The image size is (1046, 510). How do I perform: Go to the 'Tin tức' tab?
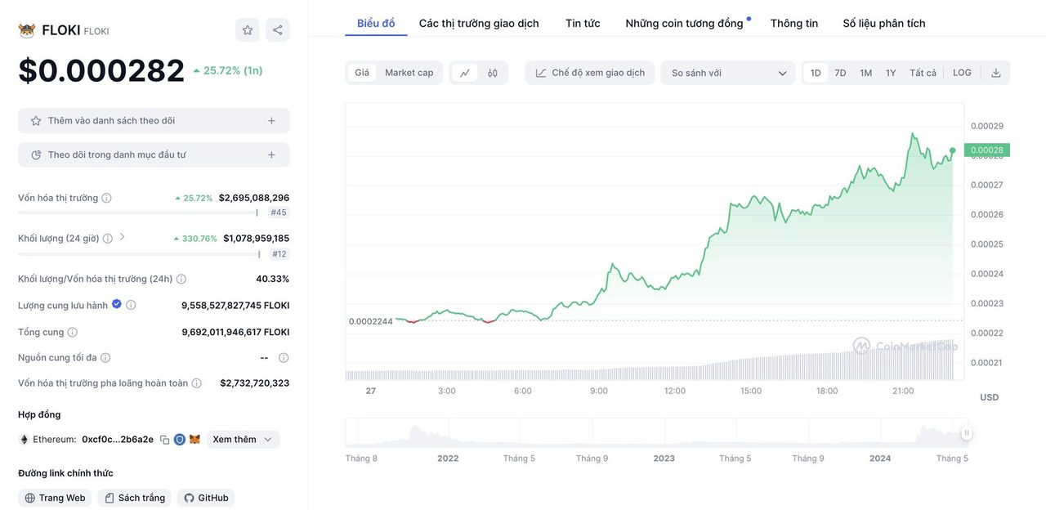[583, 23]
